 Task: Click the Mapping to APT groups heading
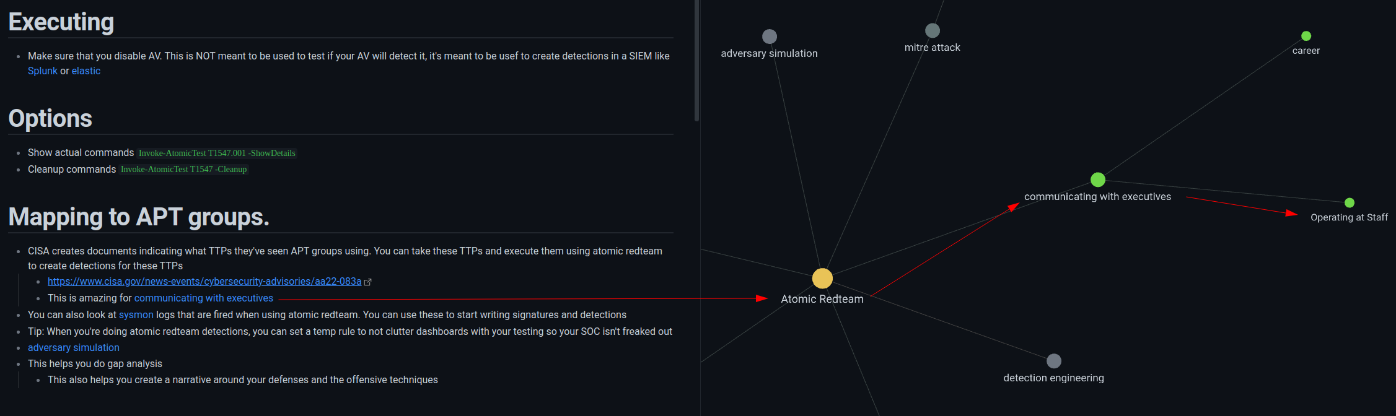pyautogui.click(x=139, y=217)
